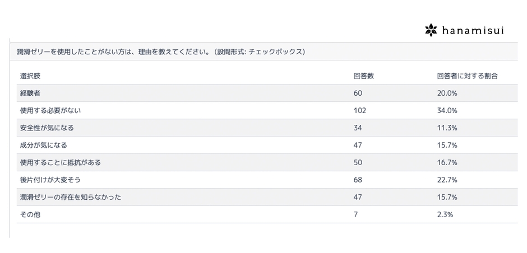Click the 回答数 column header

click(x=363, y=76)
